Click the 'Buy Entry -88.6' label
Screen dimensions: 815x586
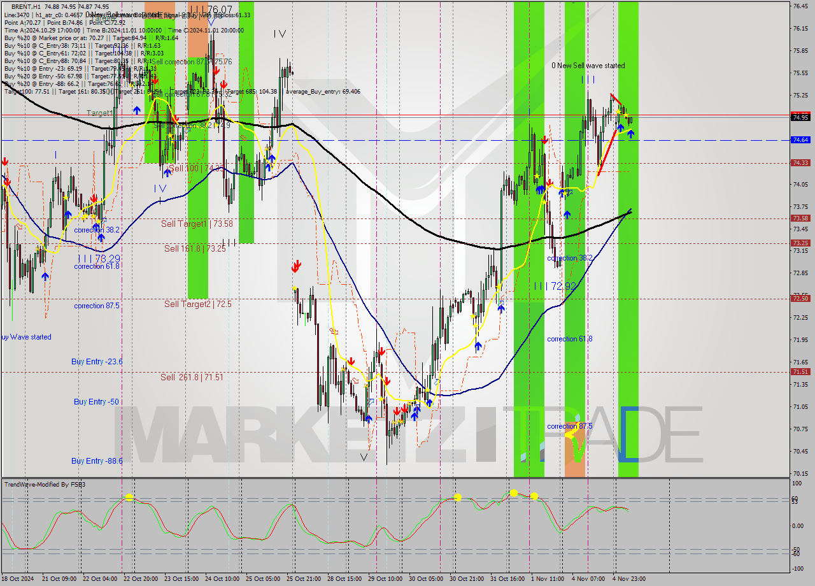[97, 461]
